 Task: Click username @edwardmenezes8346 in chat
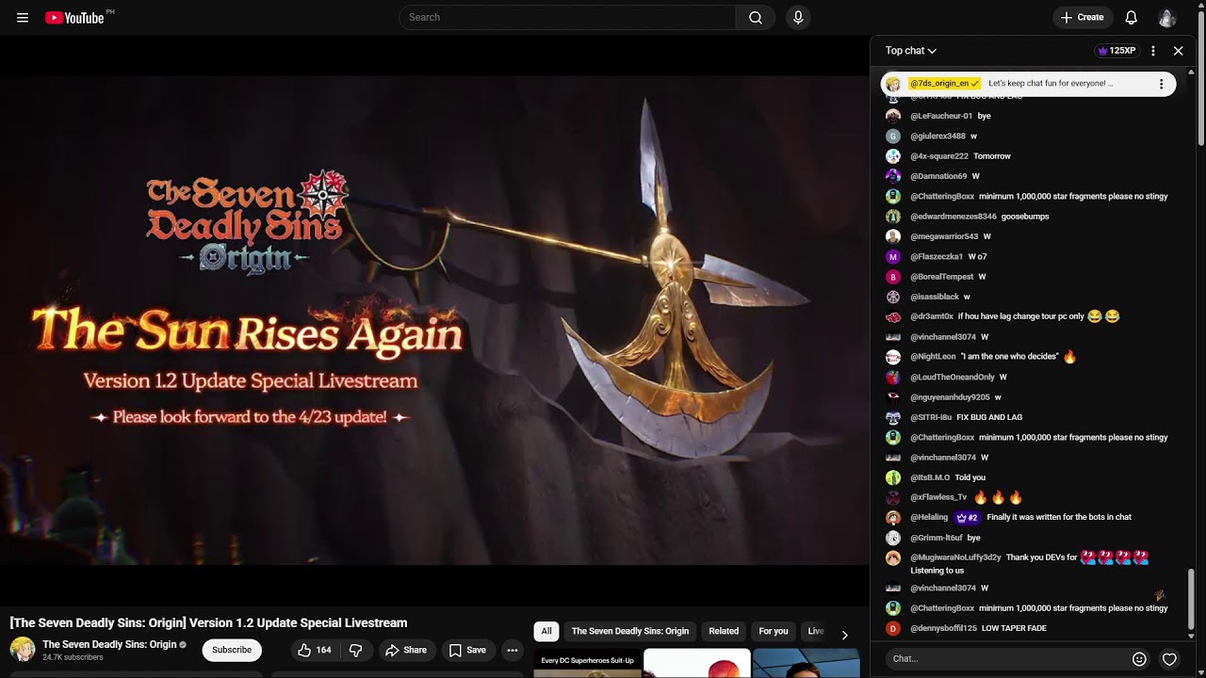pyautogui.click(x=953, y=217)
